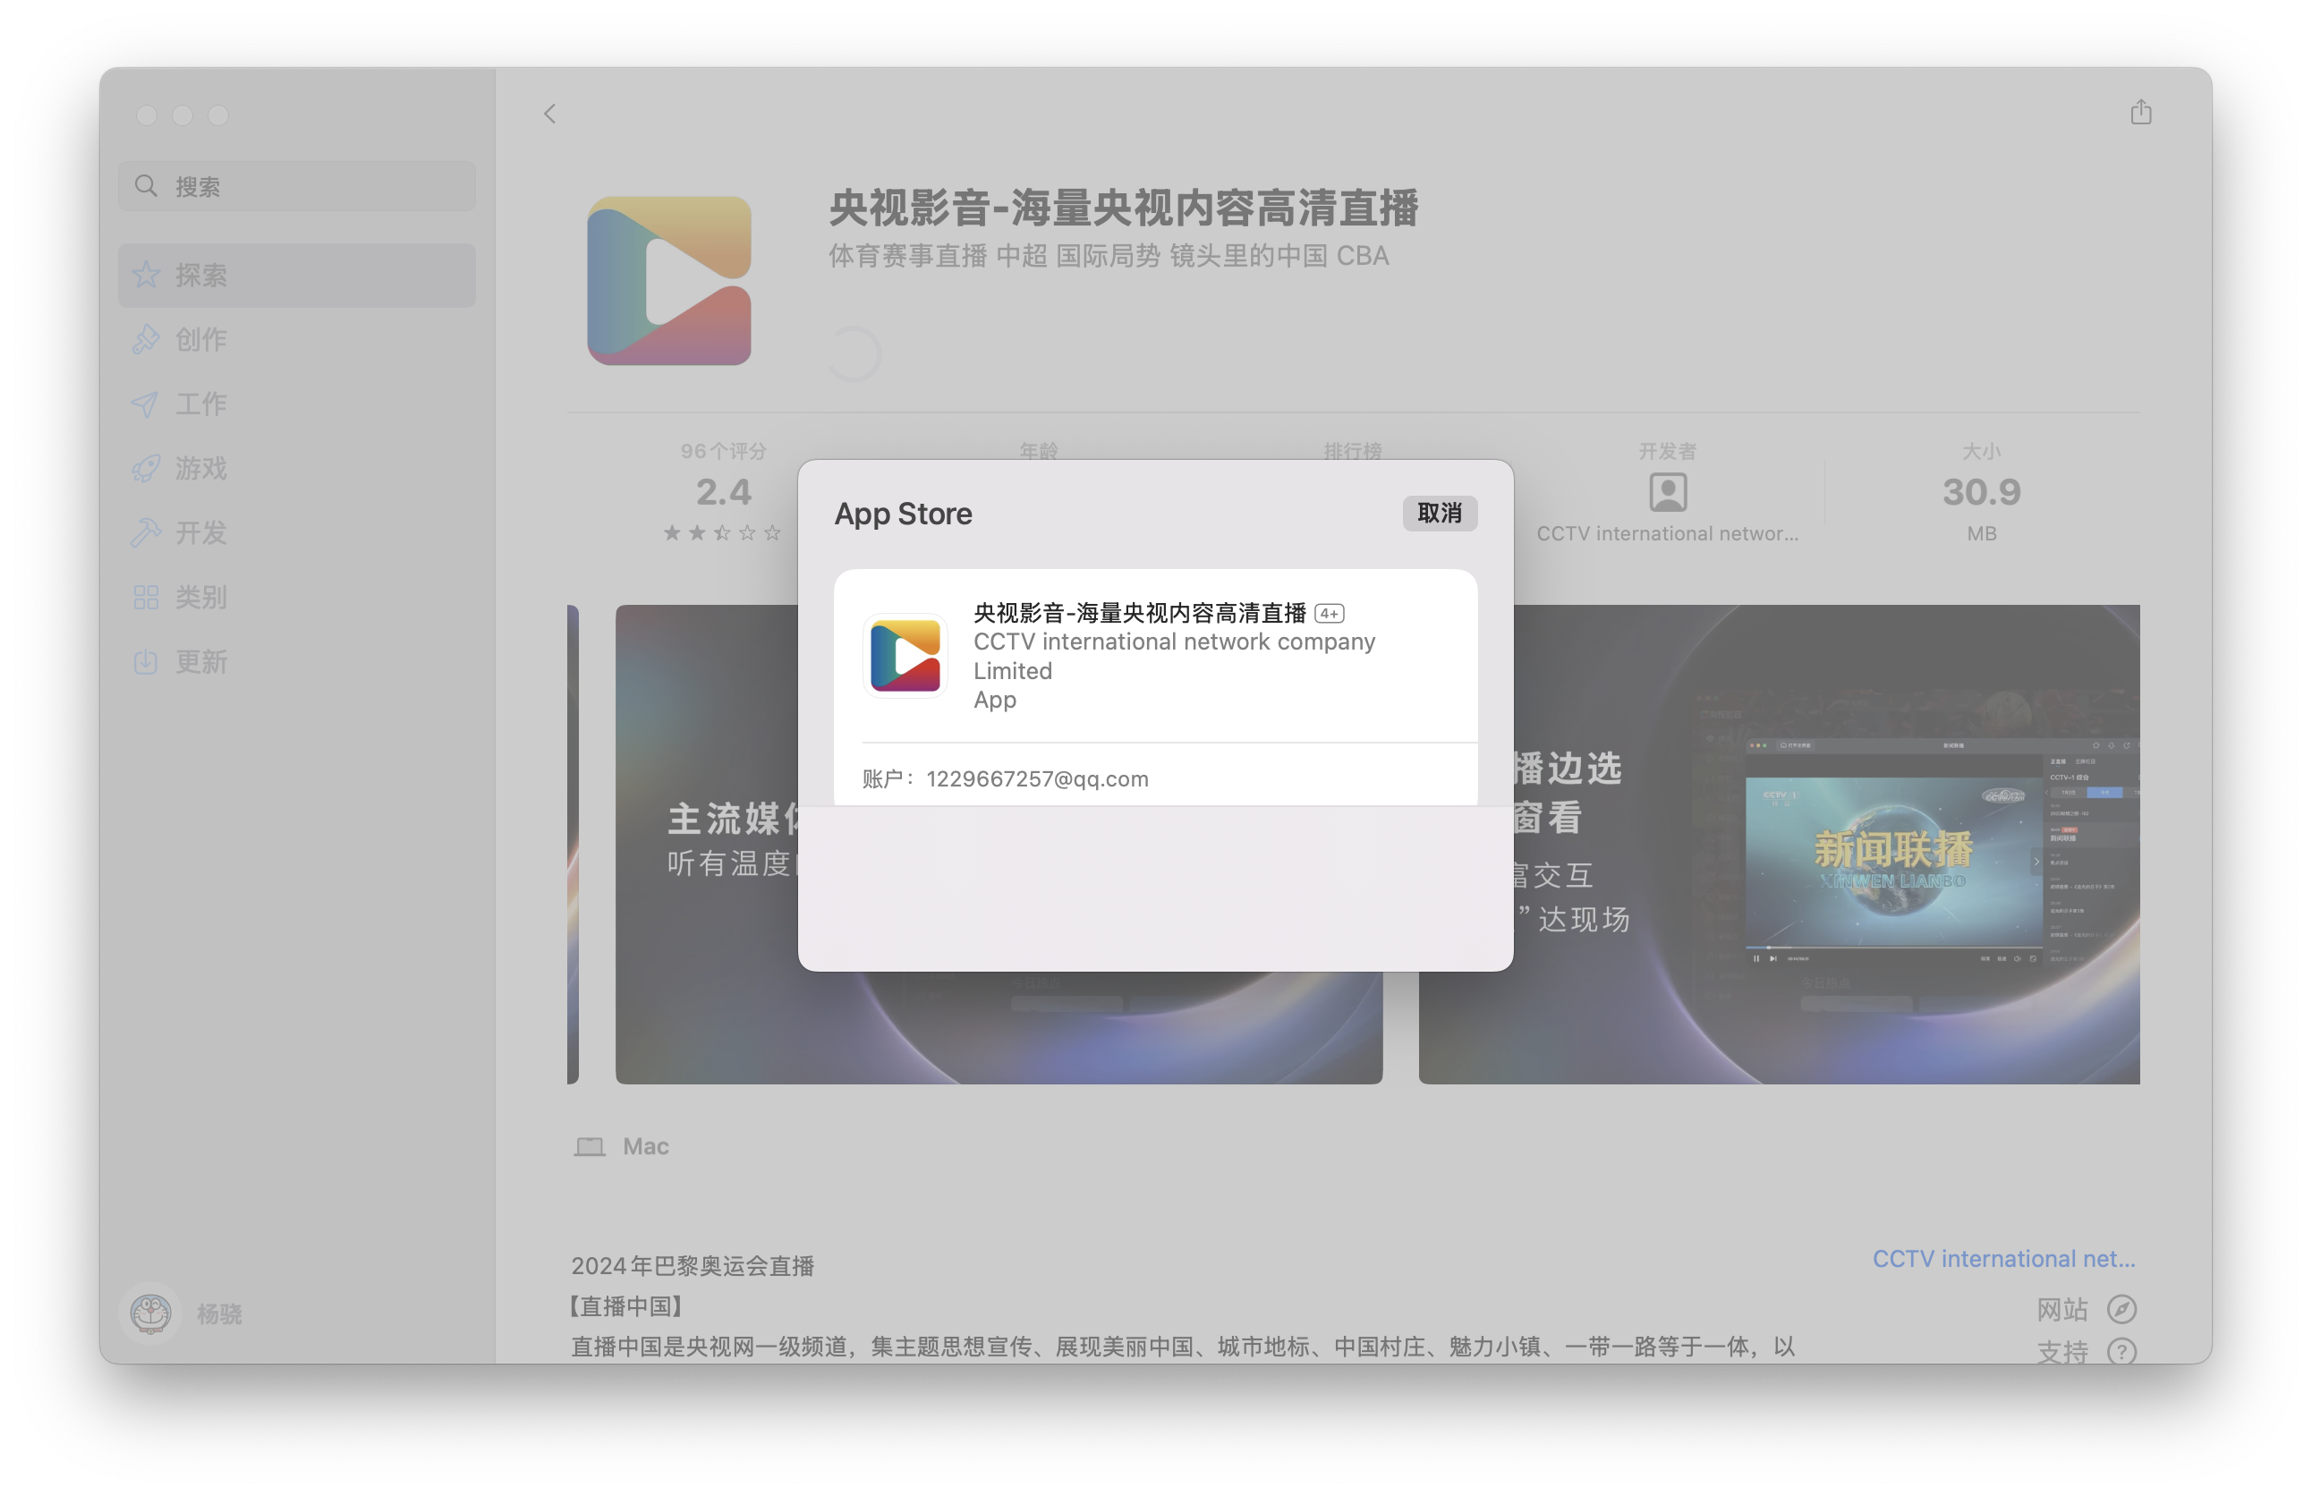This screenshot has height=1496, width=2312.
Task: Click the 杨骁 account avatar
Action: 150,1313
